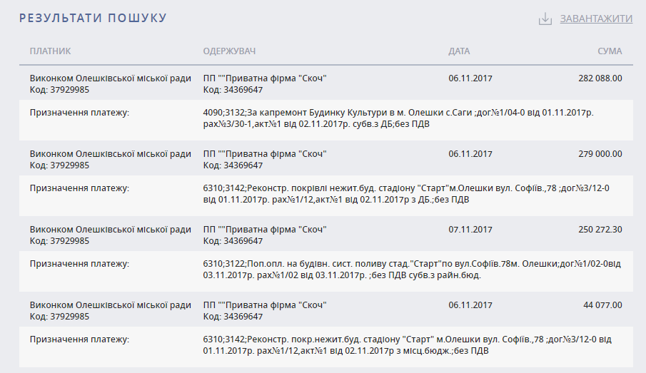Screen dimensions: 646x373
Task: Click payer code in the 07.11.2017 row
Action: (x=59, y=241)
